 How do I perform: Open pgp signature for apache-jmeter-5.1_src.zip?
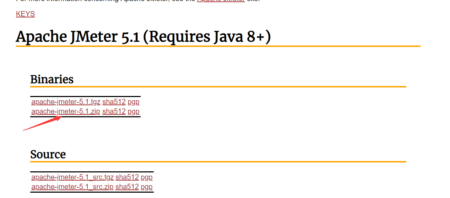pos(147,187)
